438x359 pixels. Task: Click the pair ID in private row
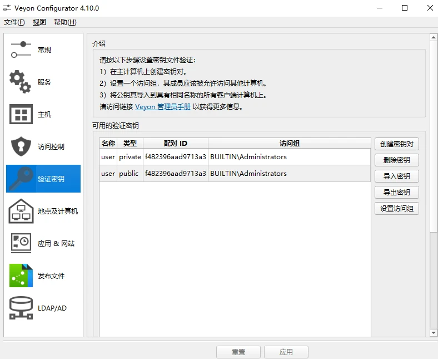click(176, 157)
